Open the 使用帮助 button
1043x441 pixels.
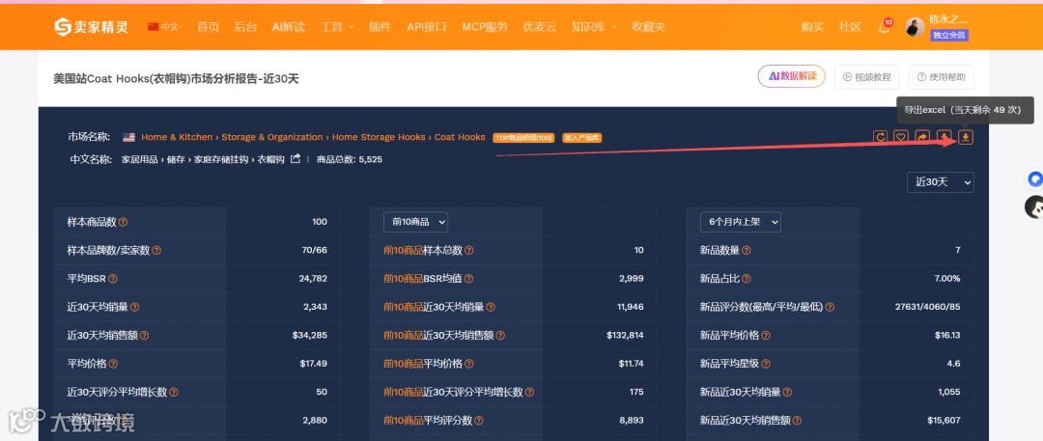tap(942, 77)
